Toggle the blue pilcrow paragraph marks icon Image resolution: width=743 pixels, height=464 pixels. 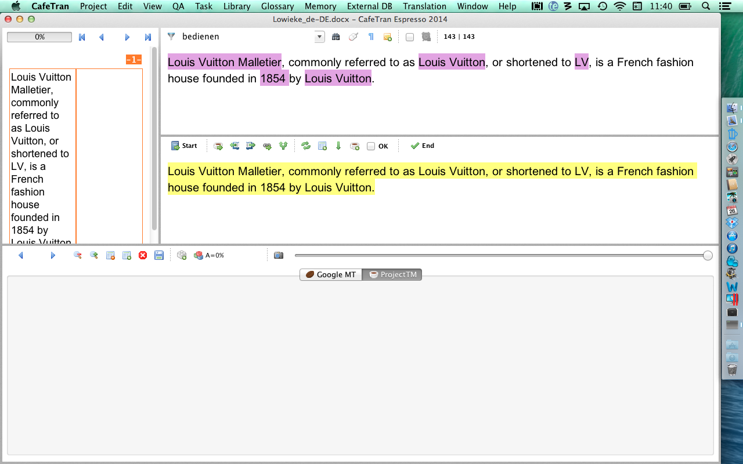[x=371, y=37]
